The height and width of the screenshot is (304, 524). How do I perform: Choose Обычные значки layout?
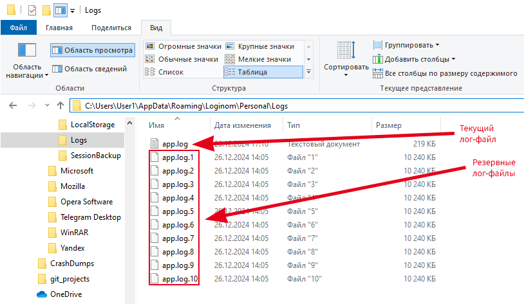click(x=182, y=59)
